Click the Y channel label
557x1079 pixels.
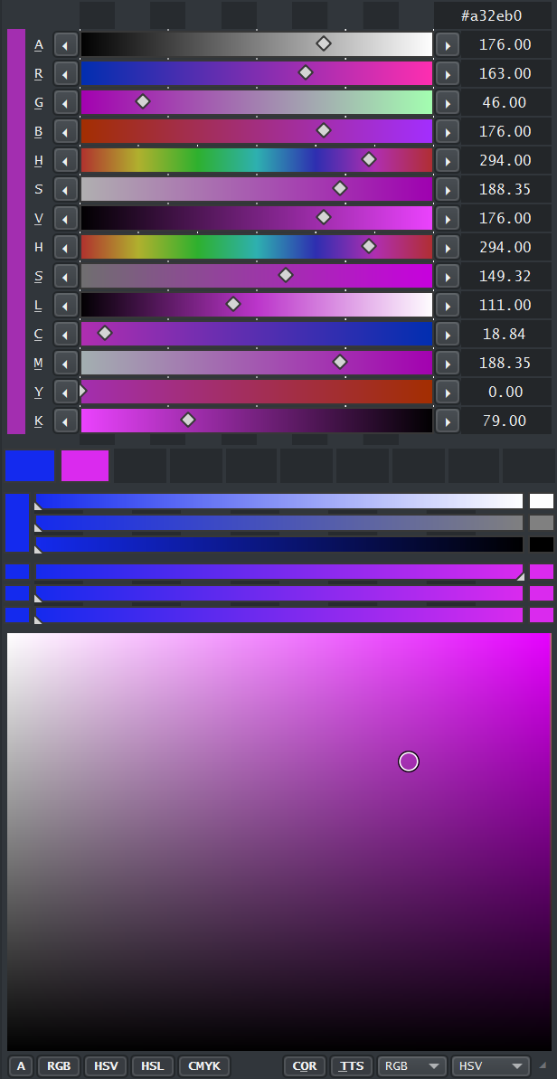pos(39,392)
